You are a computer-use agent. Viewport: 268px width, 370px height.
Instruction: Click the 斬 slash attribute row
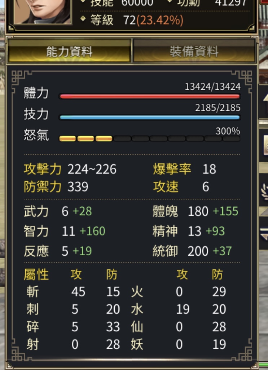tap(73, 292)
